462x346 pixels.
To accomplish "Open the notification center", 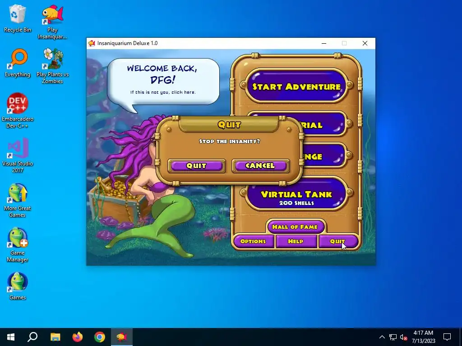I will pyautogui.click(x=447, y=337).
